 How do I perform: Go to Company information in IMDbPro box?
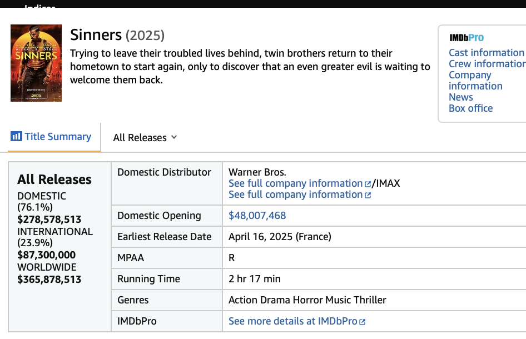point(475,81)
